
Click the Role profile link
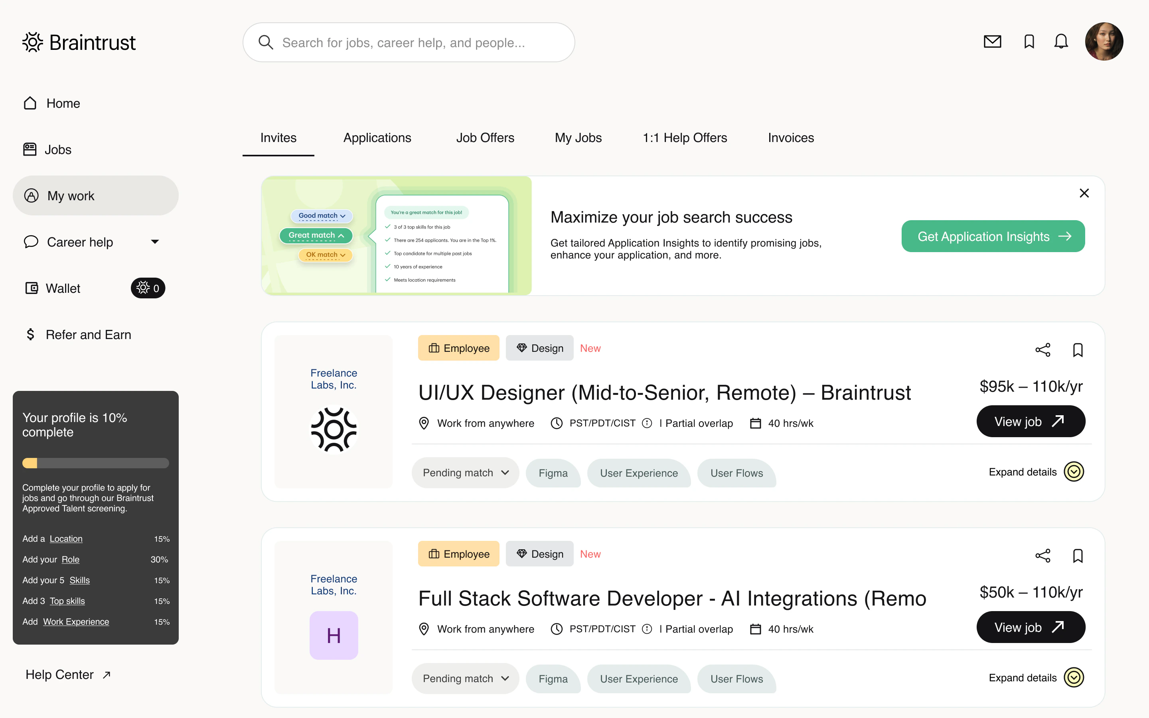coord(70,559)
